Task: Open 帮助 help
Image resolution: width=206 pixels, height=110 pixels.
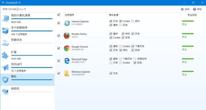Action: pos(197,9)
